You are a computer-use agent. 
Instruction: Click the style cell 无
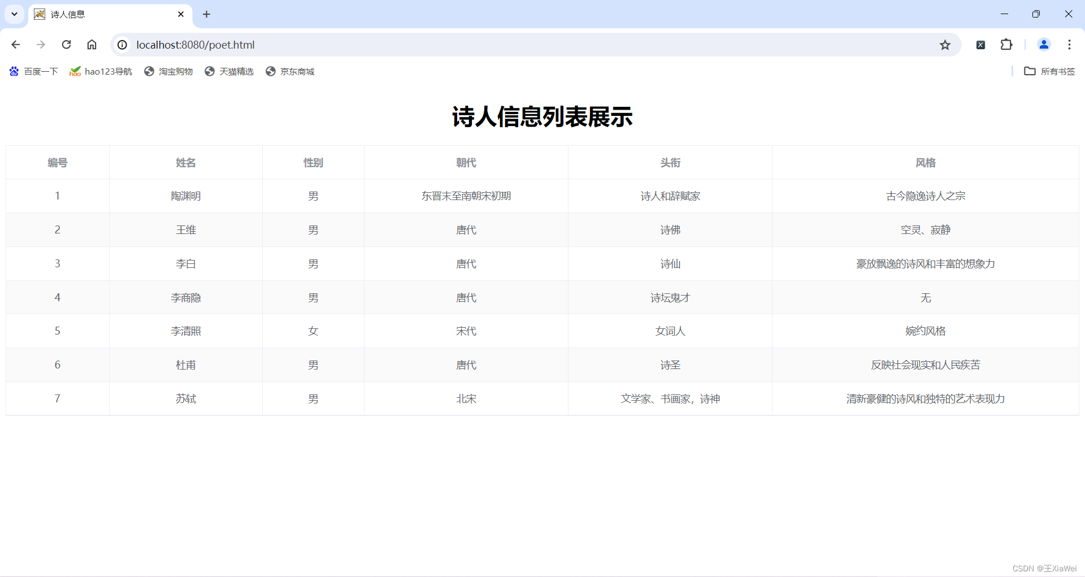[926, 298]
